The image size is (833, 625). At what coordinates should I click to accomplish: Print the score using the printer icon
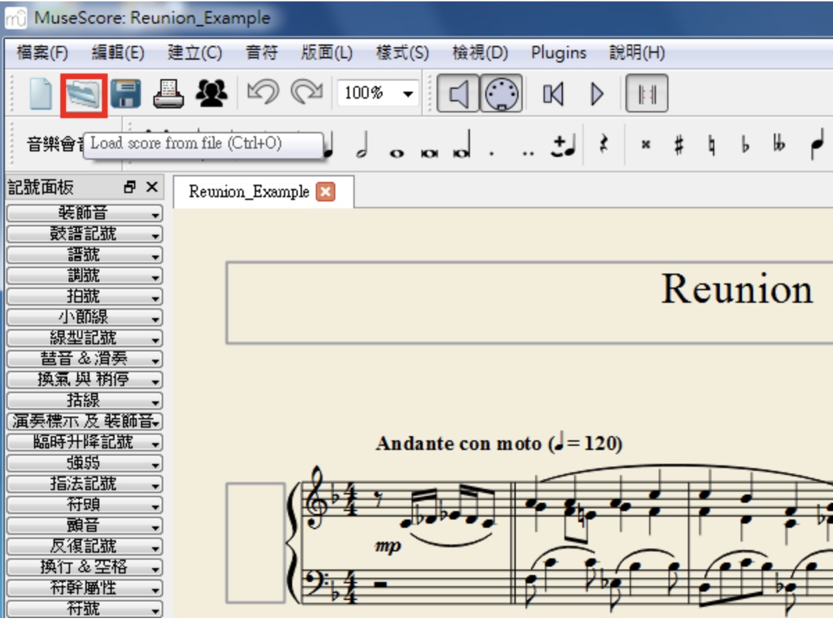[x=169, y=94]
